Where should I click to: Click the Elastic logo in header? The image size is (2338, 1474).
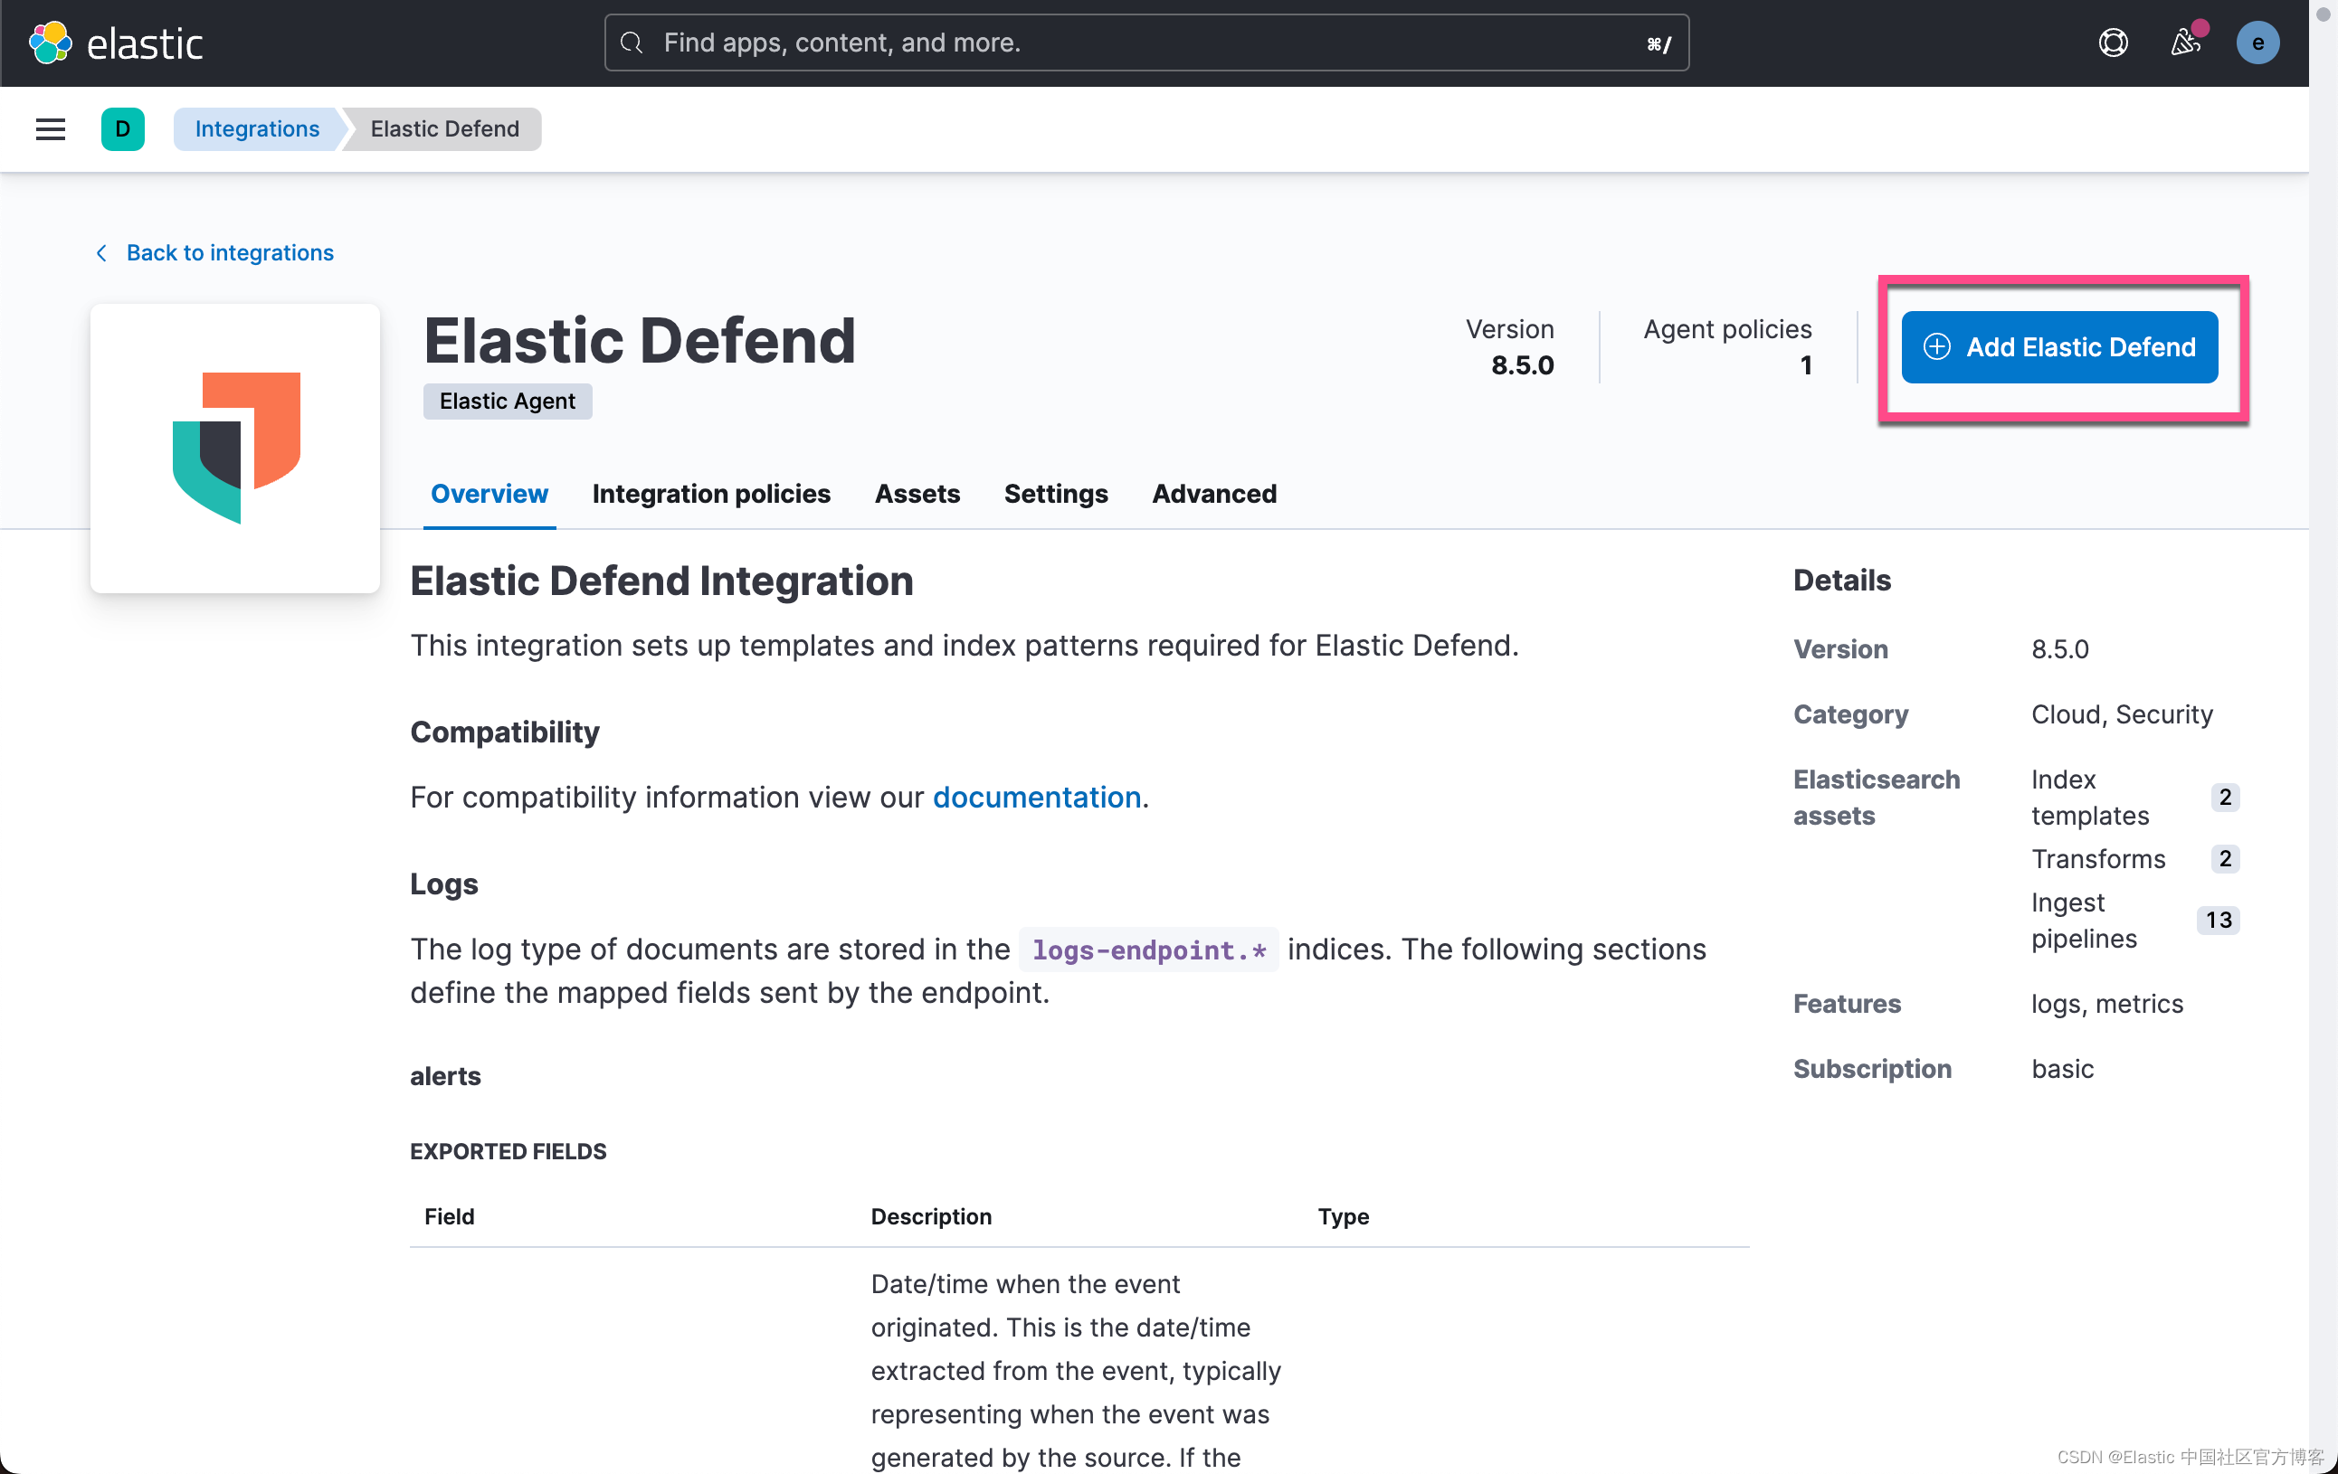pos(116,43)
